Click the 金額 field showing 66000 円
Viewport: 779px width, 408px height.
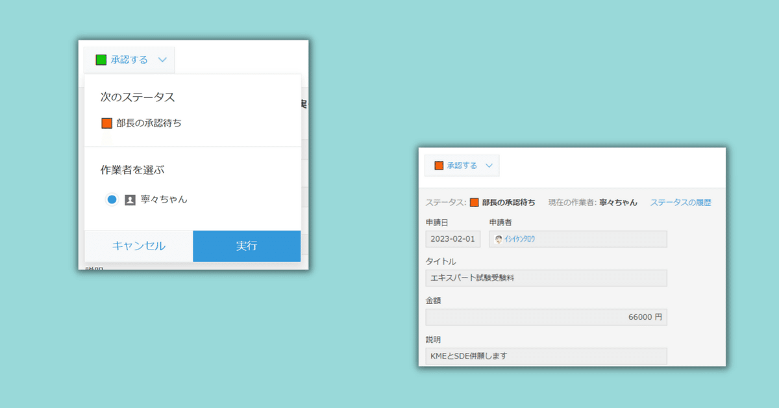[545, 317]
